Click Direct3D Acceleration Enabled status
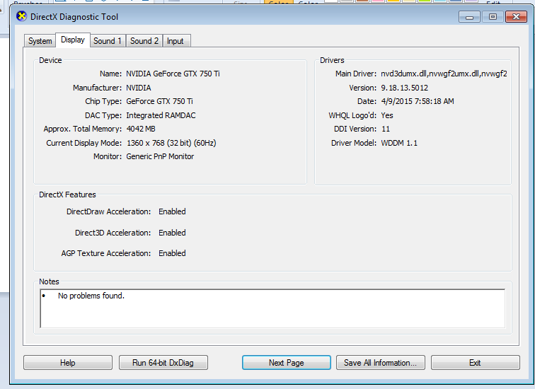This screenshot has height=389, width=535. 172,233
